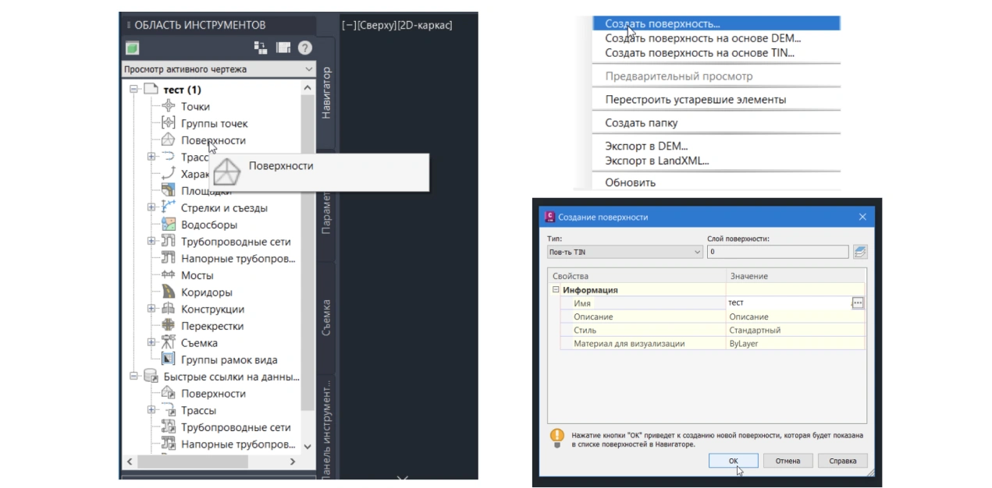Viewport: 992px width, 488px height.
Task: Open the Просмотр активного чертежа dropdown
Action: pos(219,69)
